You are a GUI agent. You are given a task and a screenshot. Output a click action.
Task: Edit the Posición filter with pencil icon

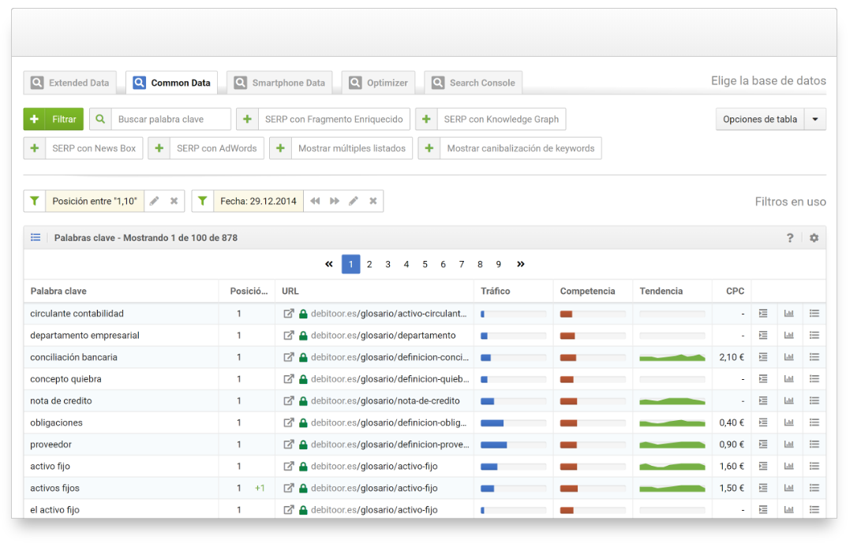pos(155,201)
